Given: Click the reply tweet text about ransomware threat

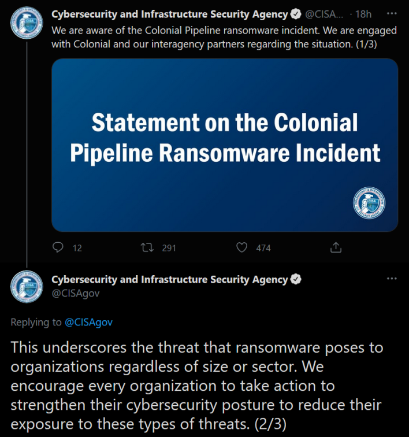Looking at the screenshot, I should click(196, 386).
